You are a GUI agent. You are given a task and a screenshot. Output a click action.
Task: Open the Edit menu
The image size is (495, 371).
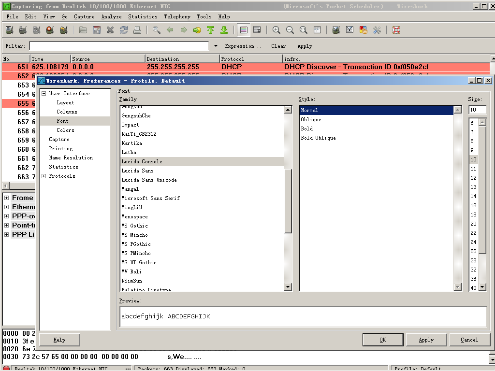(x=30, y=17)
